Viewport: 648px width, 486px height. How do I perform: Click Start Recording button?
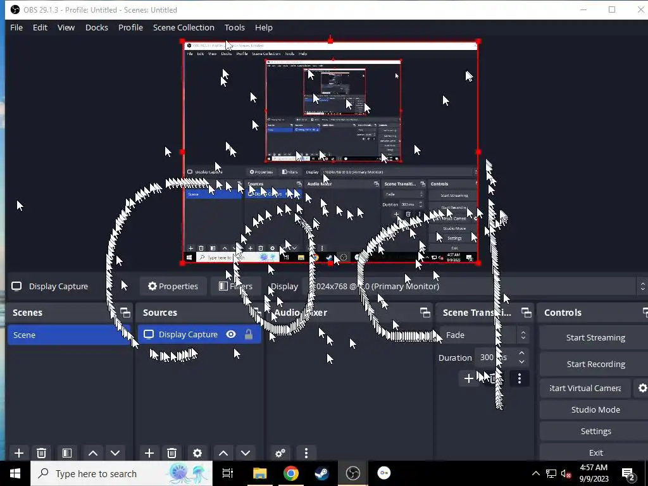[595, 364]
